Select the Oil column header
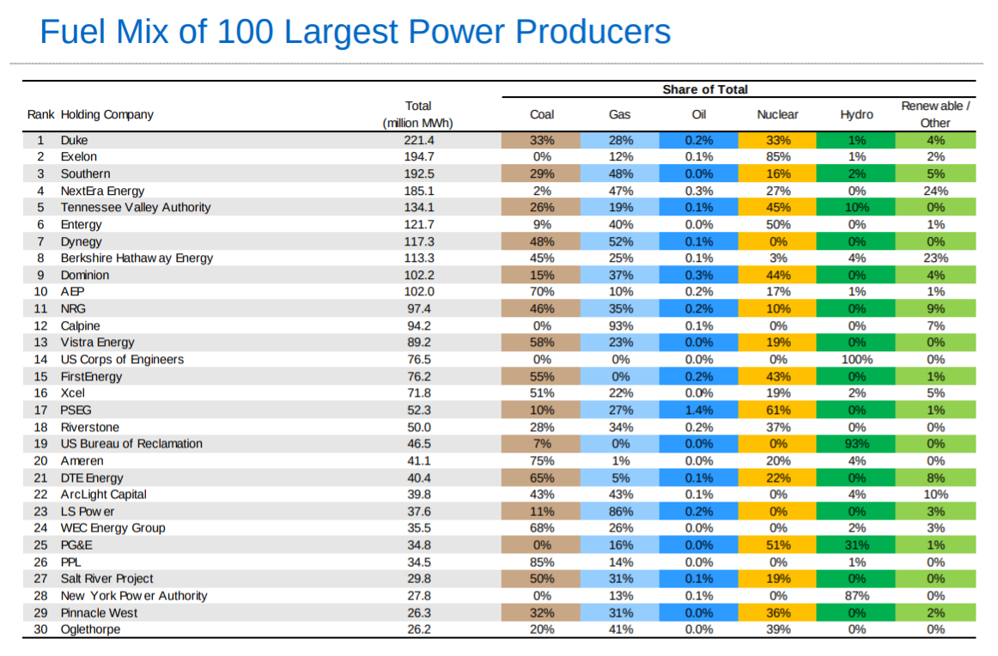This screenshot has width=998, height=656. [699, 114]
